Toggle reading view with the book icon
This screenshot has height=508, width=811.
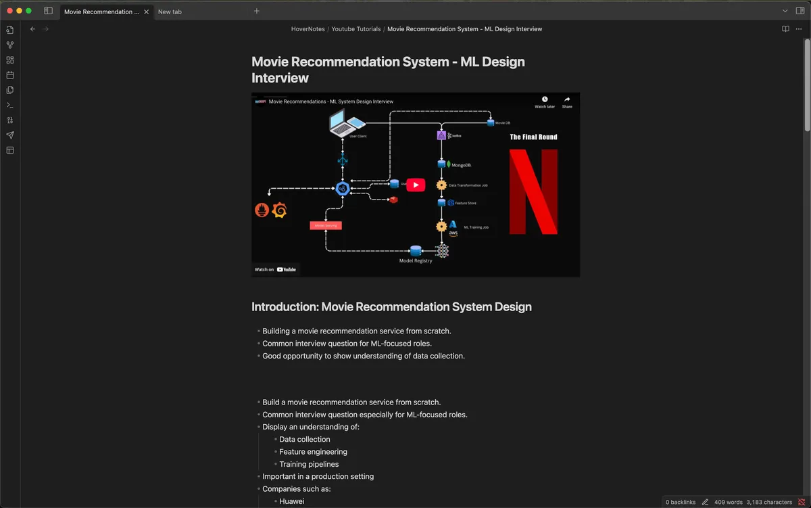(x=785, y=28)
